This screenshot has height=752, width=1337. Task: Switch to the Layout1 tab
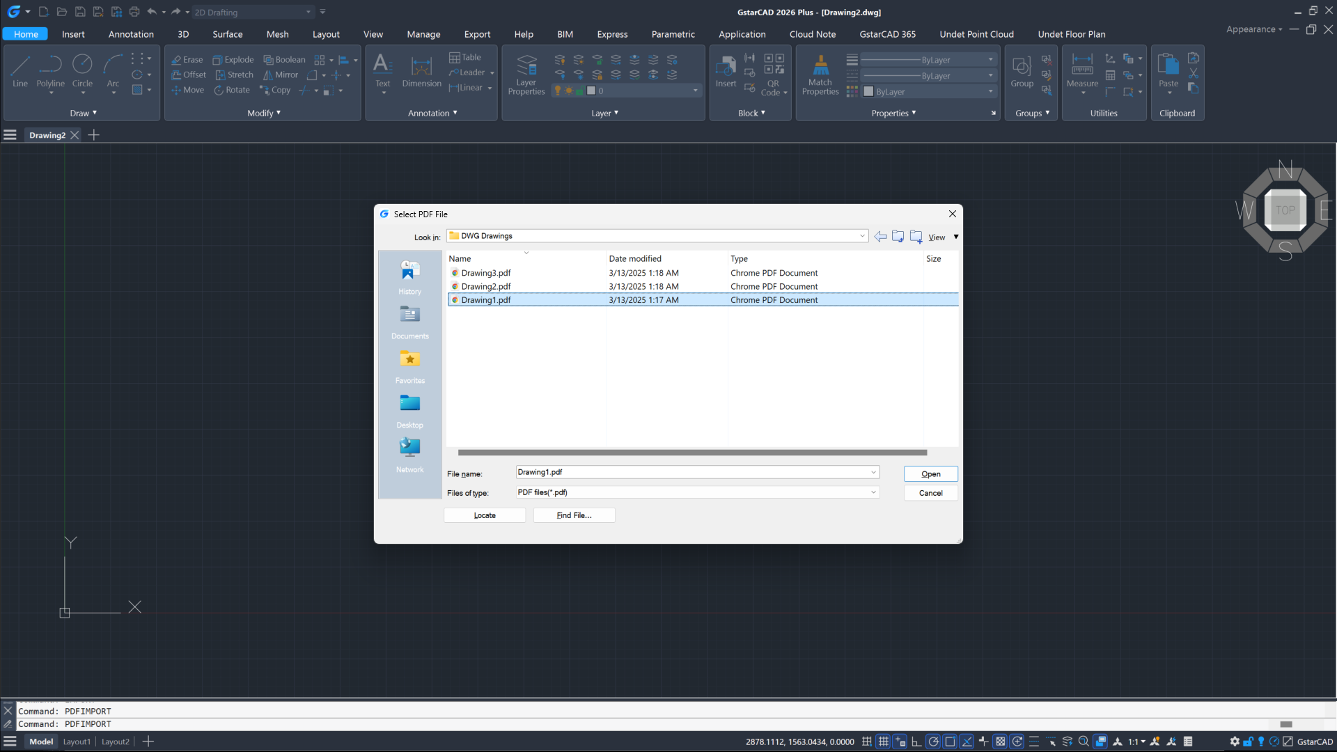77,742
